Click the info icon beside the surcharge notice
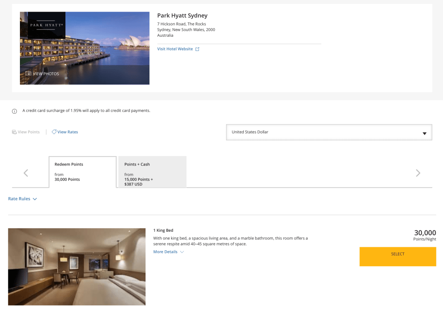The width and height of the screenshot is (443, 310). click(x=14, y=111)
